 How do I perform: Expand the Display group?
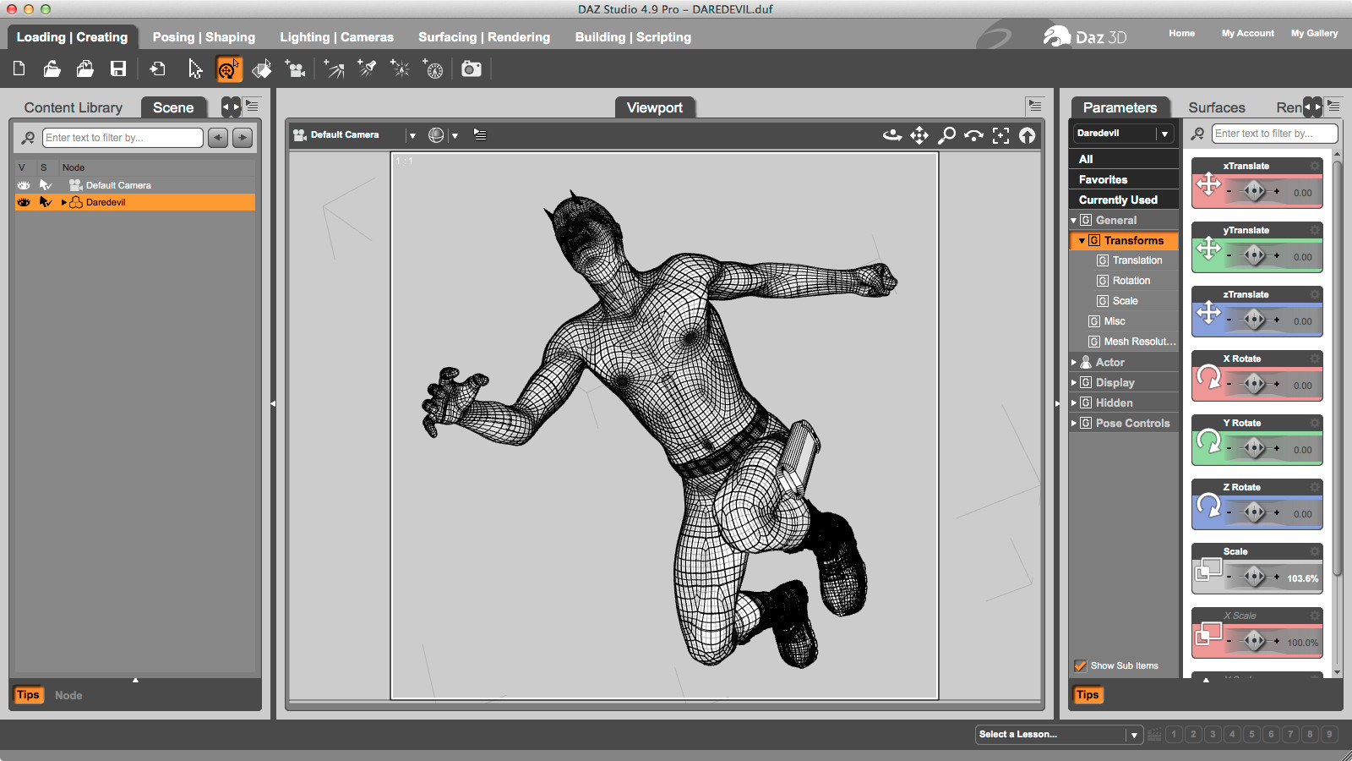1074,382
